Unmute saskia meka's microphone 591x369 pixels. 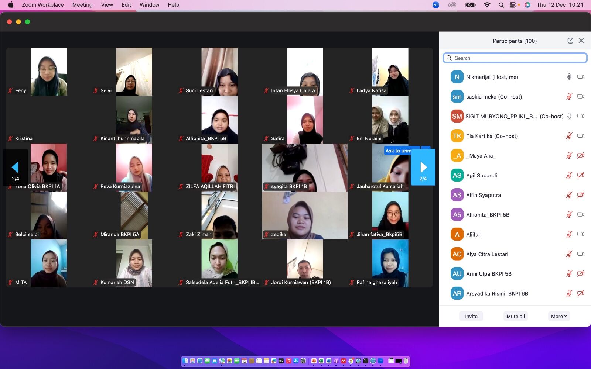tap(569, 96)
